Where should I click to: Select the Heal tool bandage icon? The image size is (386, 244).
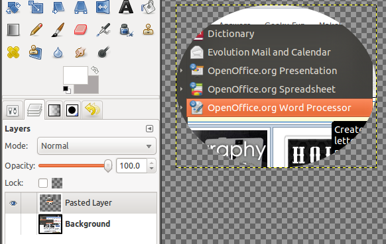(x=13, y=52)
